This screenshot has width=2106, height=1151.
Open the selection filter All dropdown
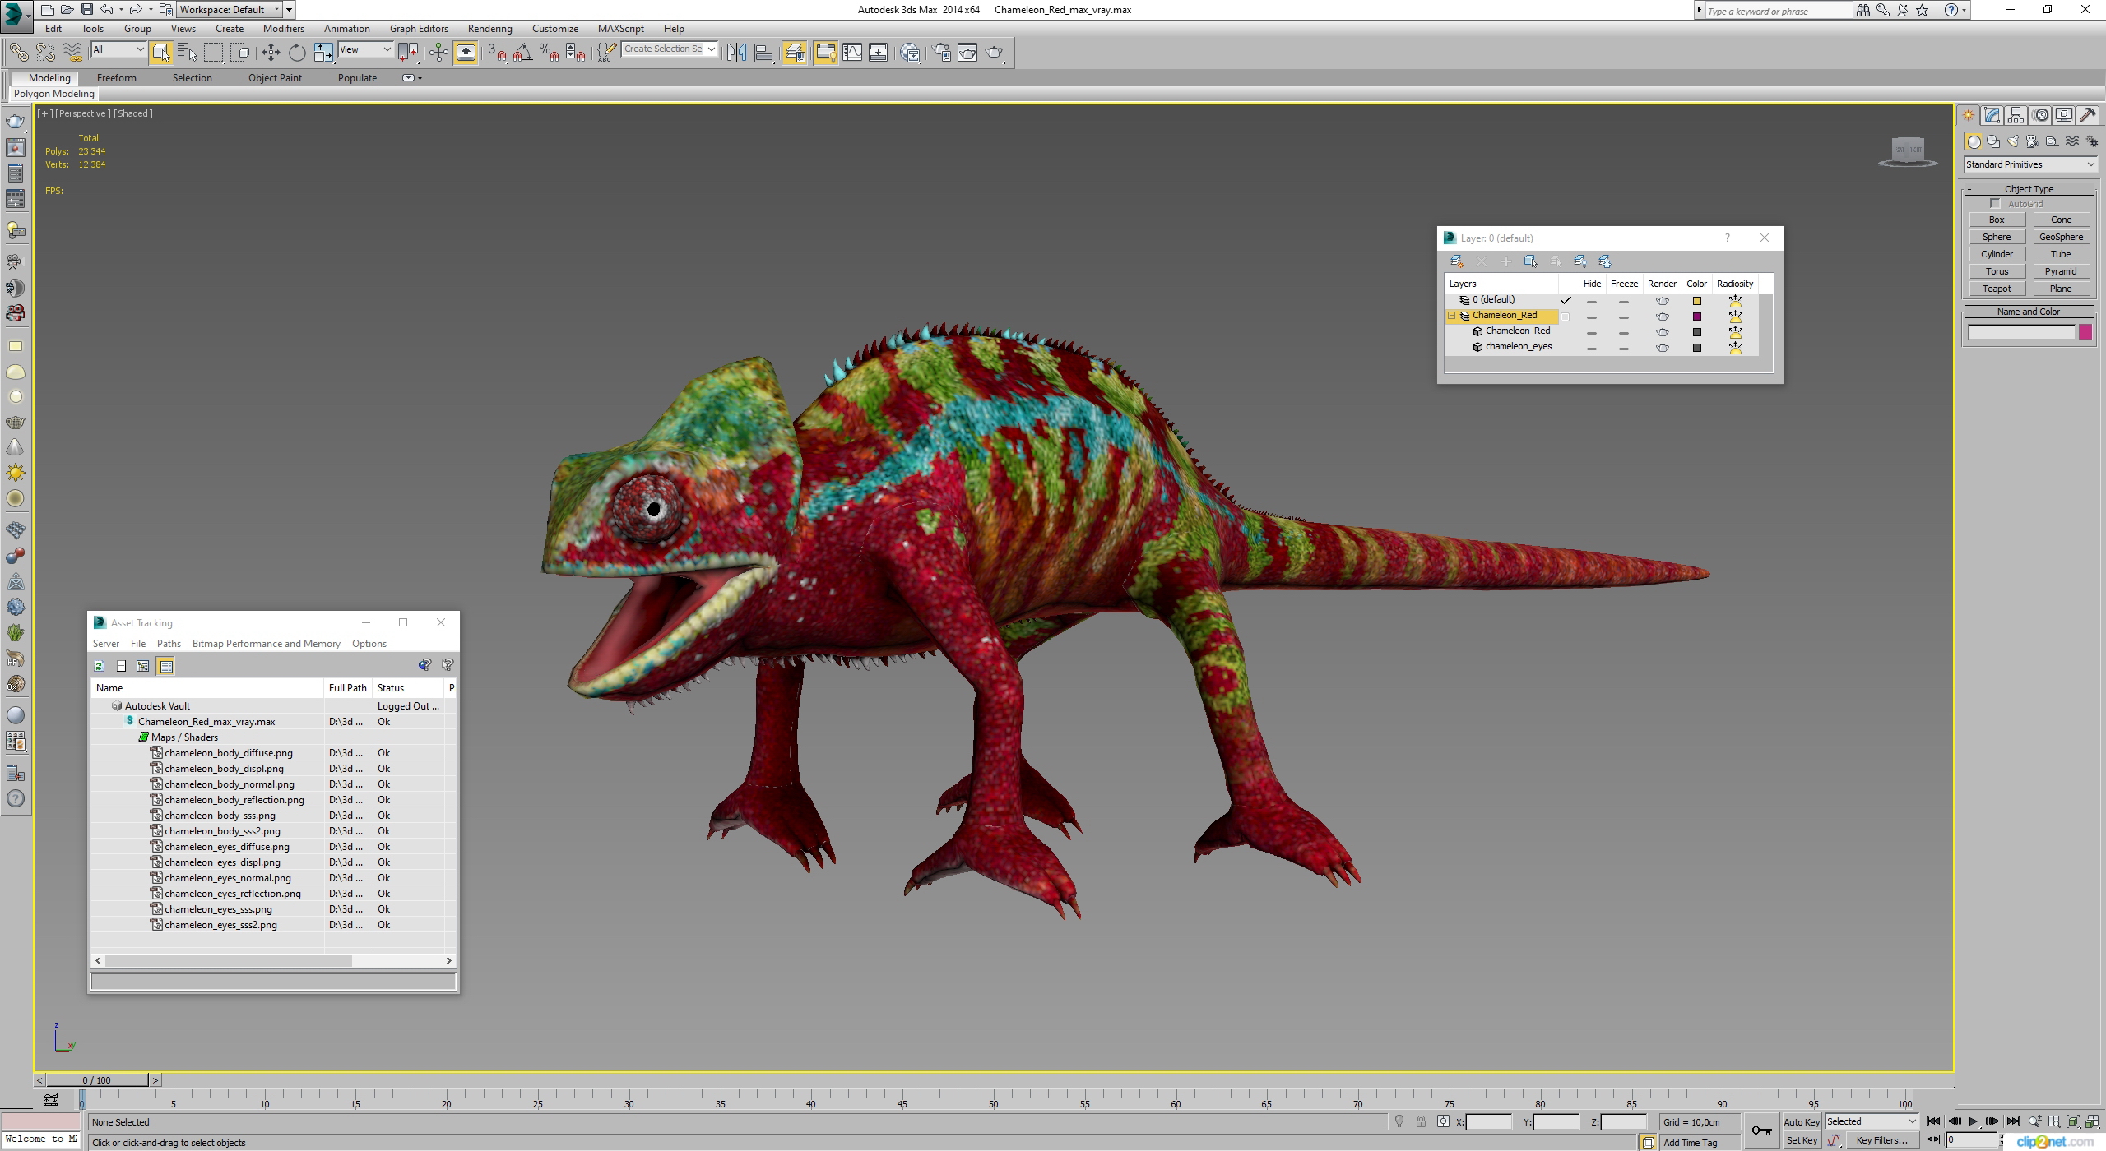118,49
